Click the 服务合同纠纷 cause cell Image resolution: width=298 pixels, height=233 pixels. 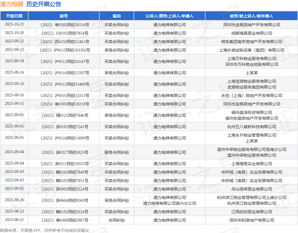coord(116,152)
